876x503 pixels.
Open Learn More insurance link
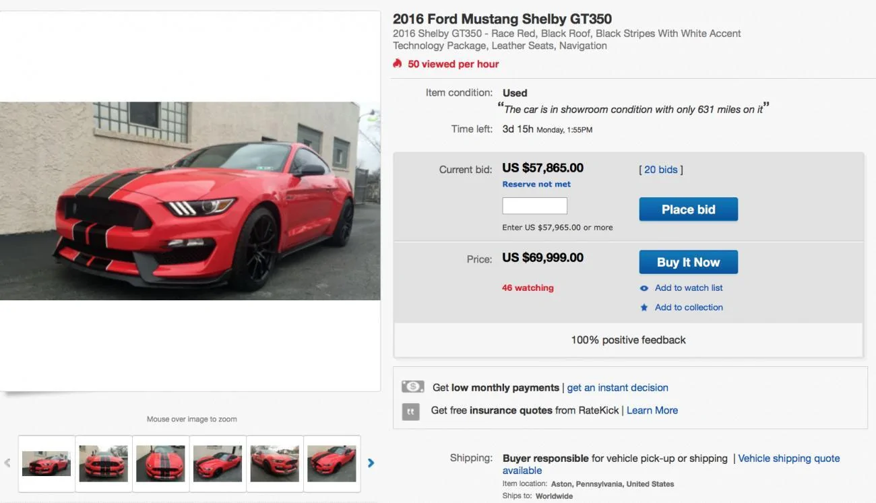pyautogui.click(x=652, y=411)
